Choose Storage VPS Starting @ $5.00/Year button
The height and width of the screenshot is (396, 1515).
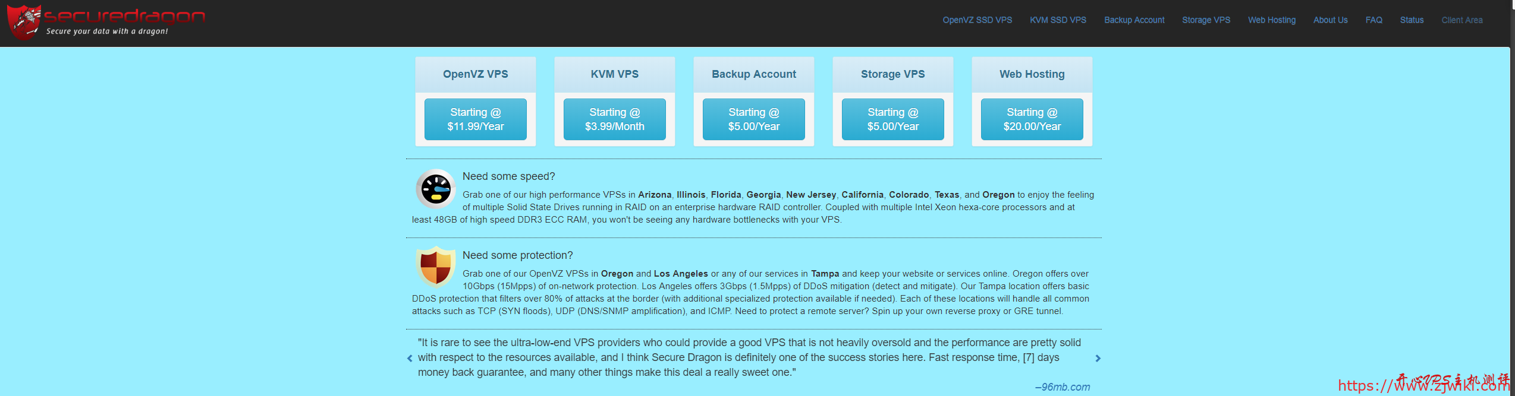point(892,119)
